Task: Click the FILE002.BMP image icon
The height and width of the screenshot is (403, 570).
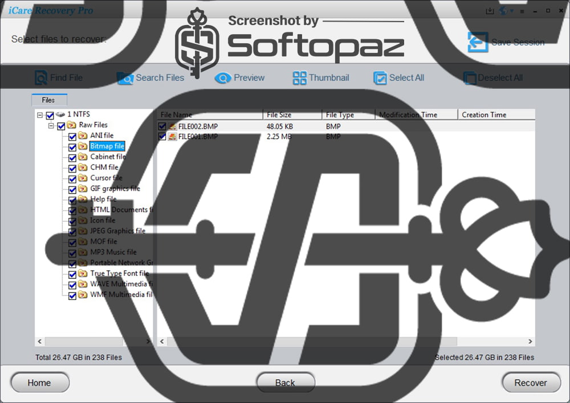Action: [x=172, y=126]
